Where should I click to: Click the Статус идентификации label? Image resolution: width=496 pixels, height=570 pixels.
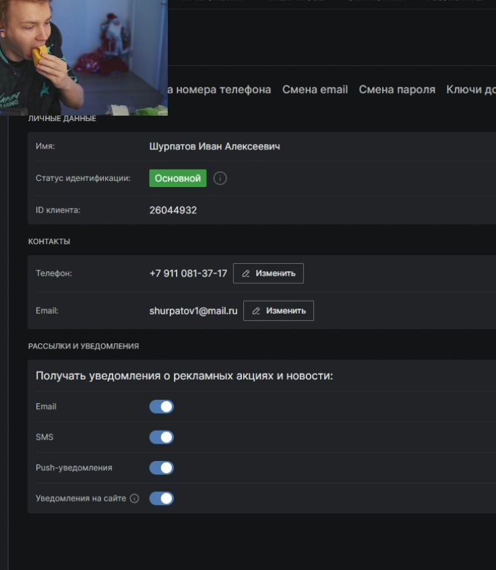(x=83, y=178)
